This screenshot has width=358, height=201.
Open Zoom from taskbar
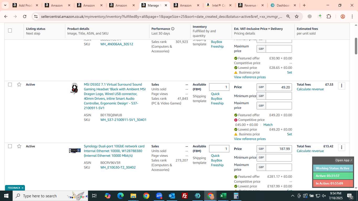[x=159, y=196]
